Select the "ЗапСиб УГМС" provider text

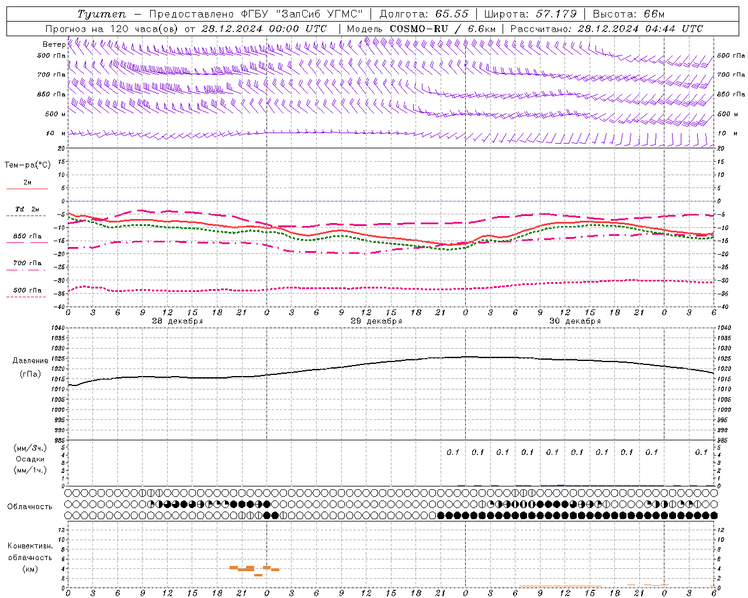[320, 14]
